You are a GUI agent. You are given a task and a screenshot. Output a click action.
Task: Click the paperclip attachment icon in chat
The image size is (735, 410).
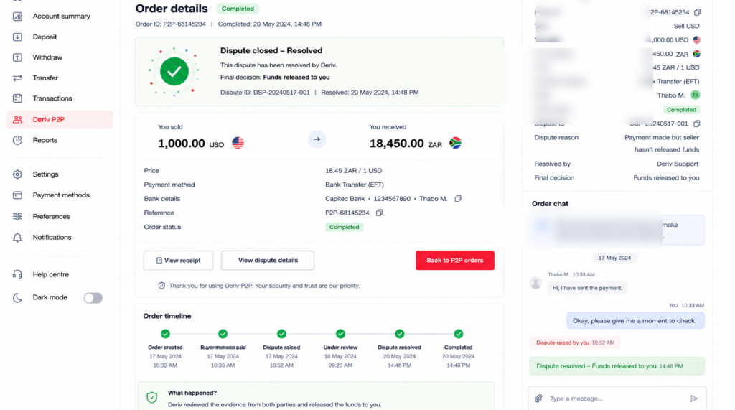click(538, 399)
